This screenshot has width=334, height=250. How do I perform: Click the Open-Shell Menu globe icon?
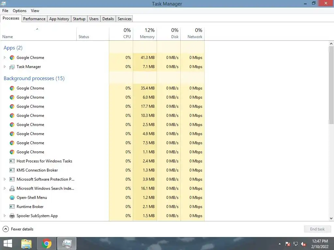click(x=12, y=198)
